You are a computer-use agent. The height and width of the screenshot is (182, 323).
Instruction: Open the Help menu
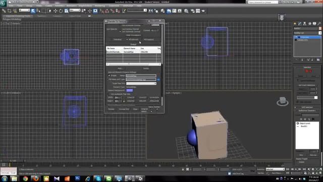click(x=139, y=6)
